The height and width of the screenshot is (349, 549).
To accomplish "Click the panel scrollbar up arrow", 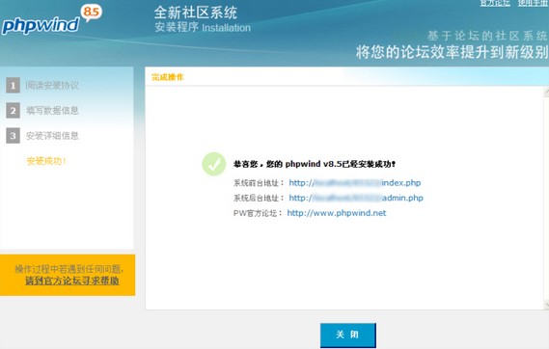I will coord(546,92).
